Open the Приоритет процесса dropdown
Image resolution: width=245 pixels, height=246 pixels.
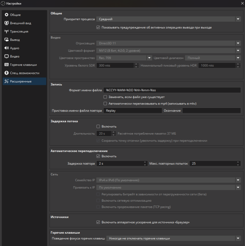tap(168, 19)
